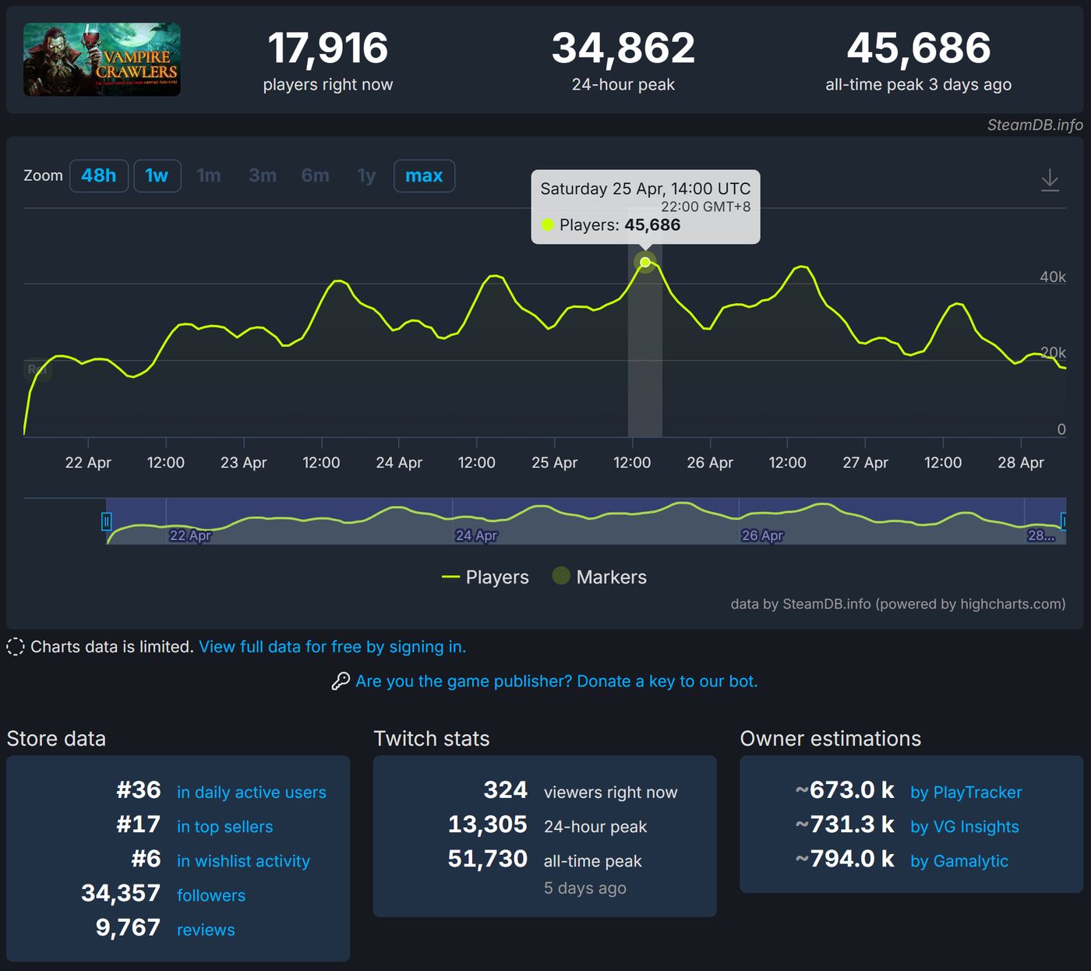1091x971 pixels.
Task: Click the Vampire Crawlers game thumbnail
Action: click(102, 60)
